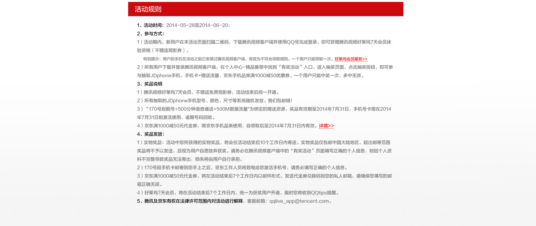Click the line 170号段手机卡邮寄到您手上之后
This screenshot has height=226, width=536.
point(243,168)
